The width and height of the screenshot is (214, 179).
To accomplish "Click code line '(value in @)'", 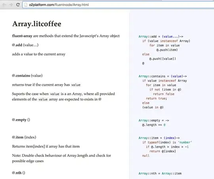I will [x=153, y=107].
